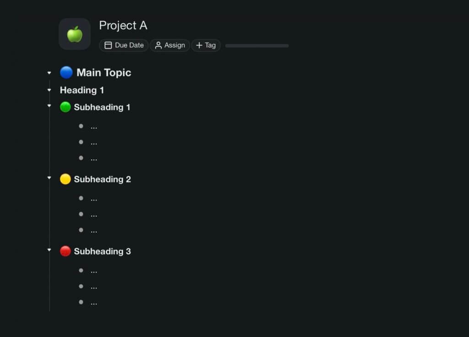Click the bullet of the last item under Subheading 3

(x=81, y=302)
